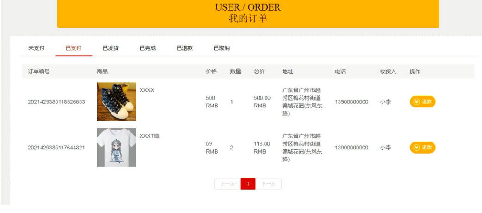
Task: Open the 已发货 tab
Action: point(111,48)
